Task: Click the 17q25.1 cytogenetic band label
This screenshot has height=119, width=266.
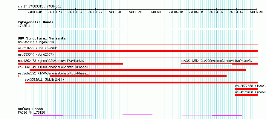Action: 24,26
